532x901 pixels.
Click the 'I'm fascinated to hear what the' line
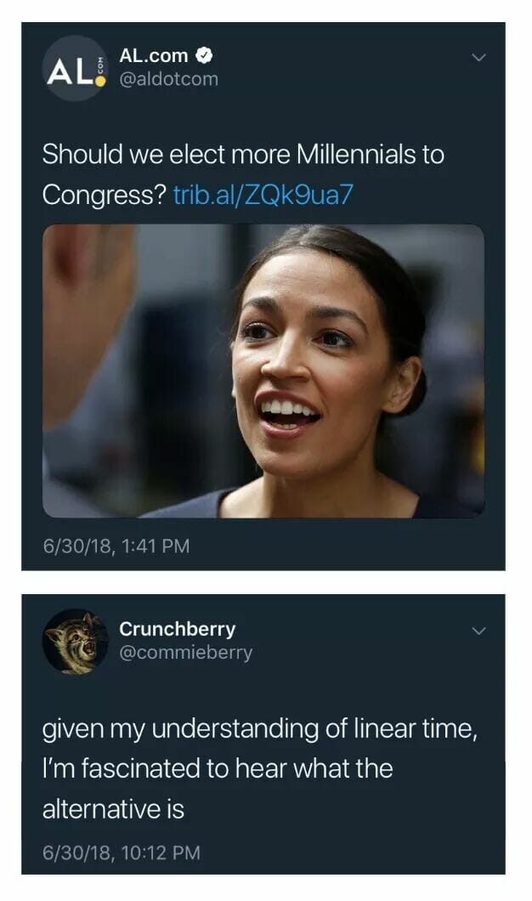click(218, 769)
